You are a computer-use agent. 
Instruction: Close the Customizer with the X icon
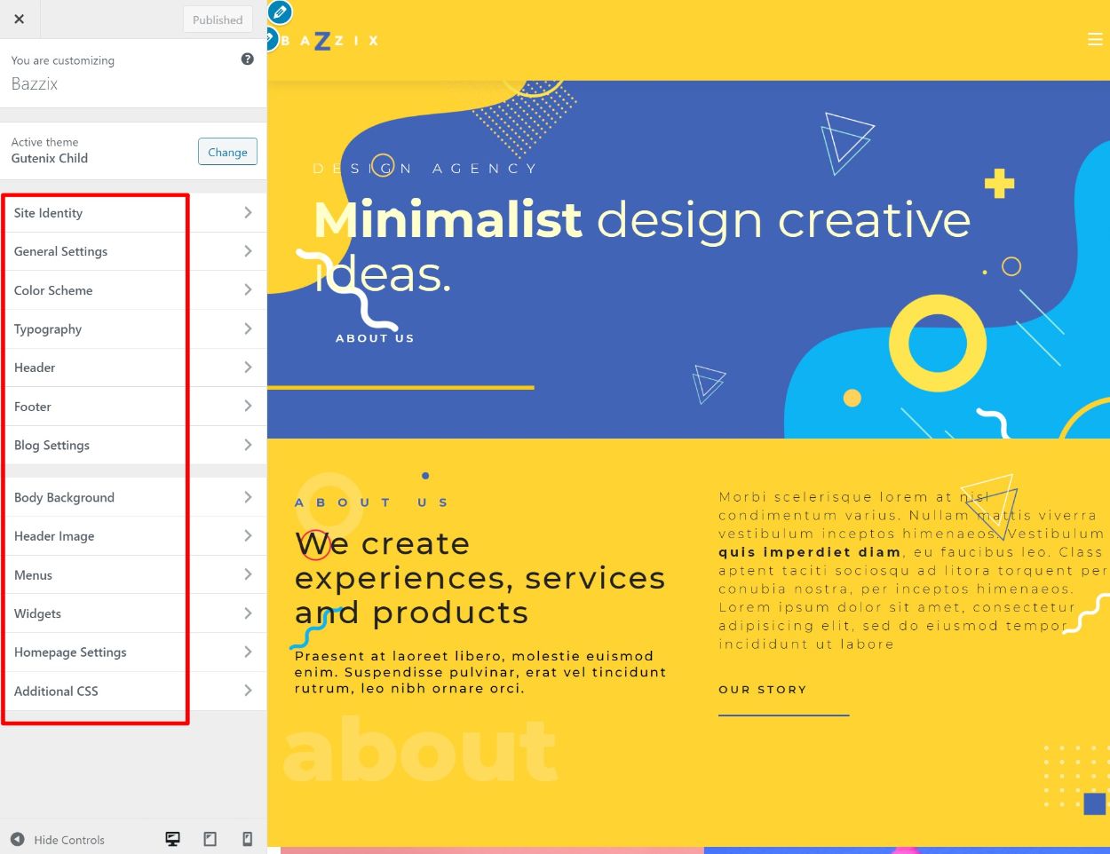pos(19,19)
